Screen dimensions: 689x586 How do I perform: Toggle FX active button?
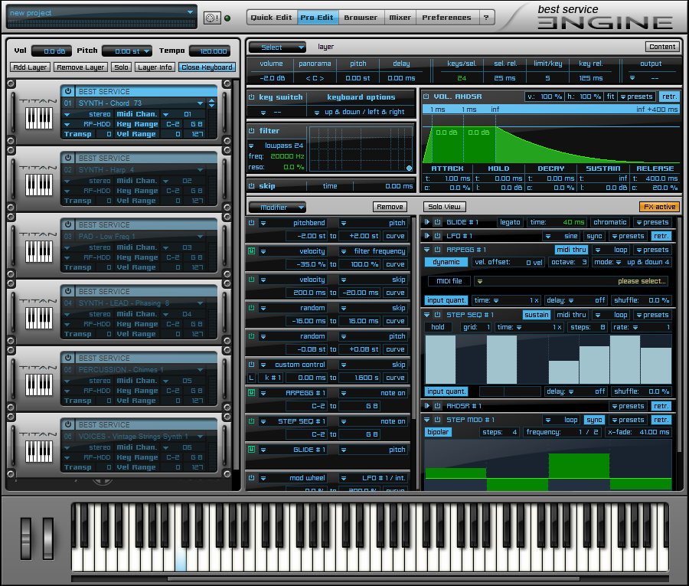[x=659, y=207]
